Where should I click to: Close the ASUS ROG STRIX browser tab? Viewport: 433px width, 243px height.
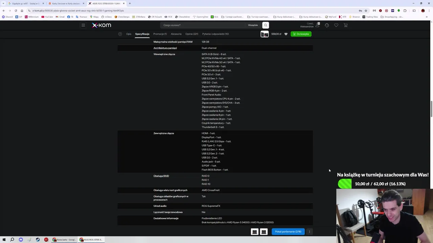124,3
